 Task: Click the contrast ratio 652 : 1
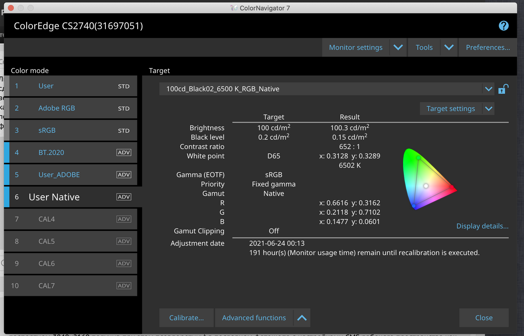click(x=349, y=147)
